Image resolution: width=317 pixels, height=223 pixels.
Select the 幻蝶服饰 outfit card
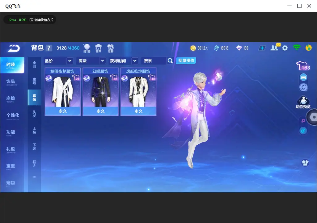coord(100,92)
